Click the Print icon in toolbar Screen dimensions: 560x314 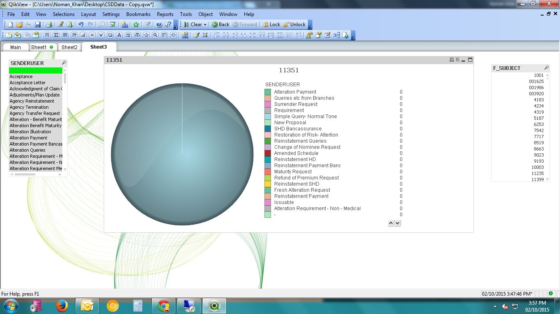coord(49,25)
